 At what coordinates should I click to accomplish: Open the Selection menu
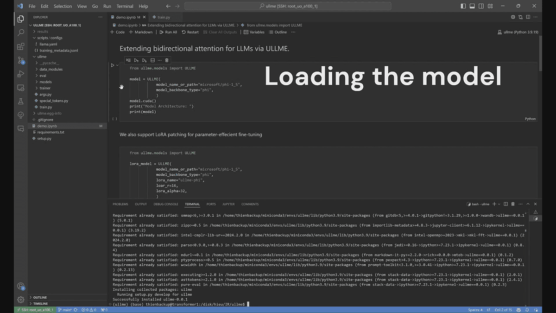[x=63, y=6]
